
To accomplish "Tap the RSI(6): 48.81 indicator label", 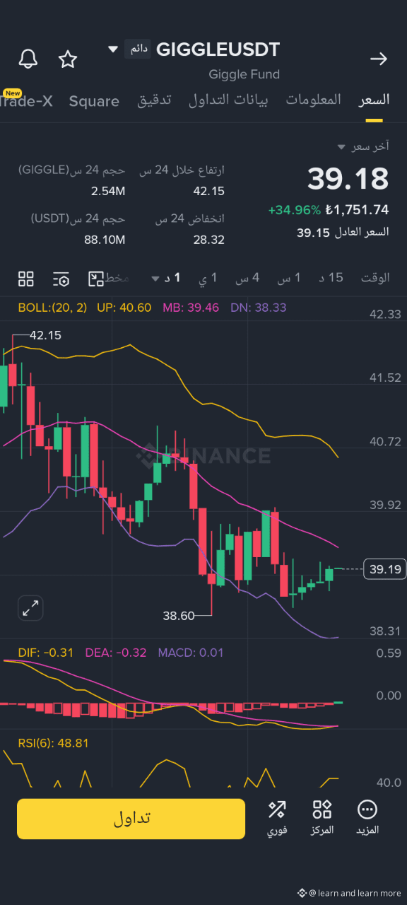I will (53, 743).
